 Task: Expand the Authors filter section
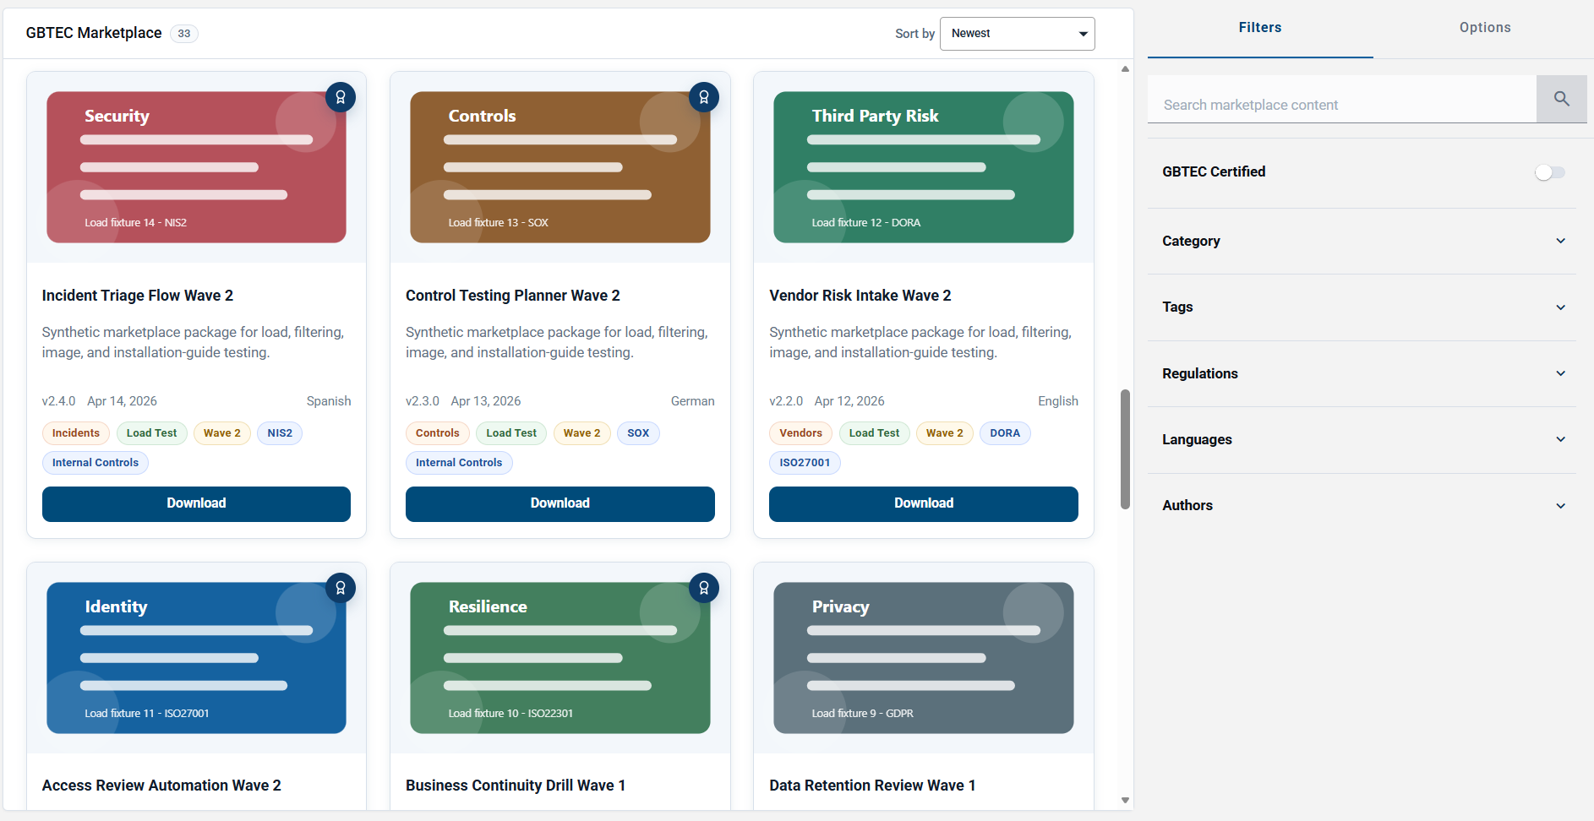[x=1362, y=505]
